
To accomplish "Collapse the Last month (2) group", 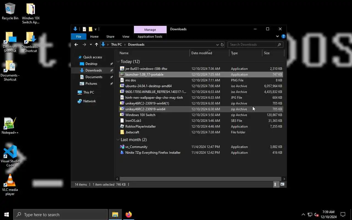I will click(118, 140).
